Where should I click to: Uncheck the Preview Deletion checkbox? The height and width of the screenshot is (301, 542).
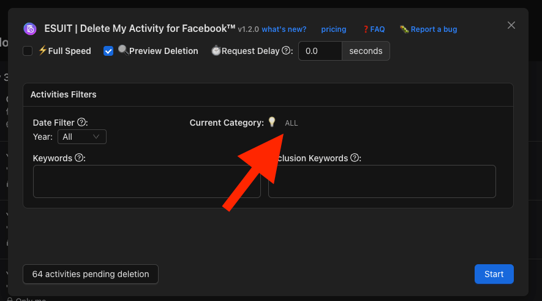click(x=108, y=51)
